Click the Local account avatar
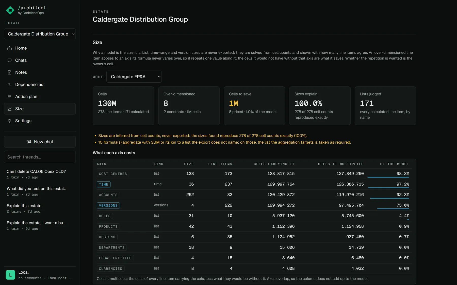Viewport: 457px width, 285px height. point(10,275)
